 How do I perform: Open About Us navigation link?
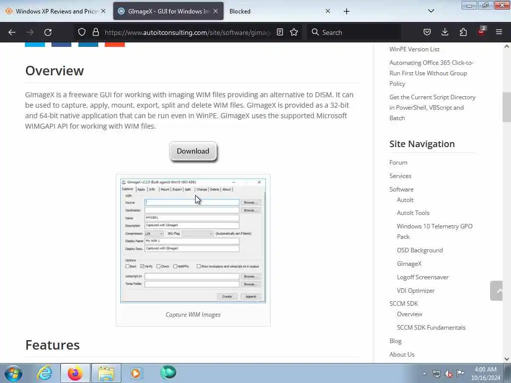tap(402, 355)
